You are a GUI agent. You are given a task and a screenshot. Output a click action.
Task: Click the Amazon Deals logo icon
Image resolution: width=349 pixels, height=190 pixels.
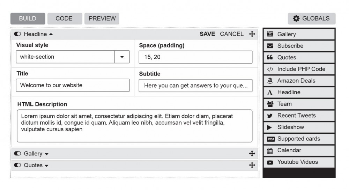(270, 81)
